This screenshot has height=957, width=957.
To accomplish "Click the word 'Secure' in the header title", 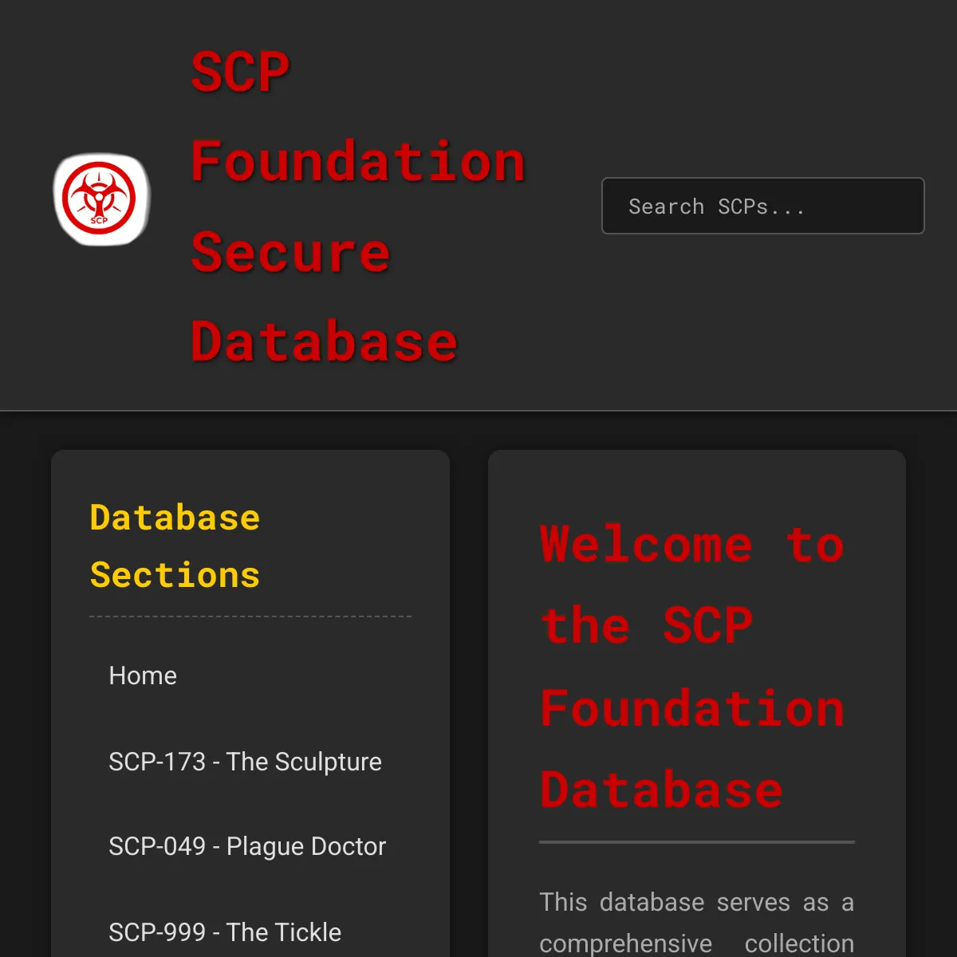I will coord(290,252).
